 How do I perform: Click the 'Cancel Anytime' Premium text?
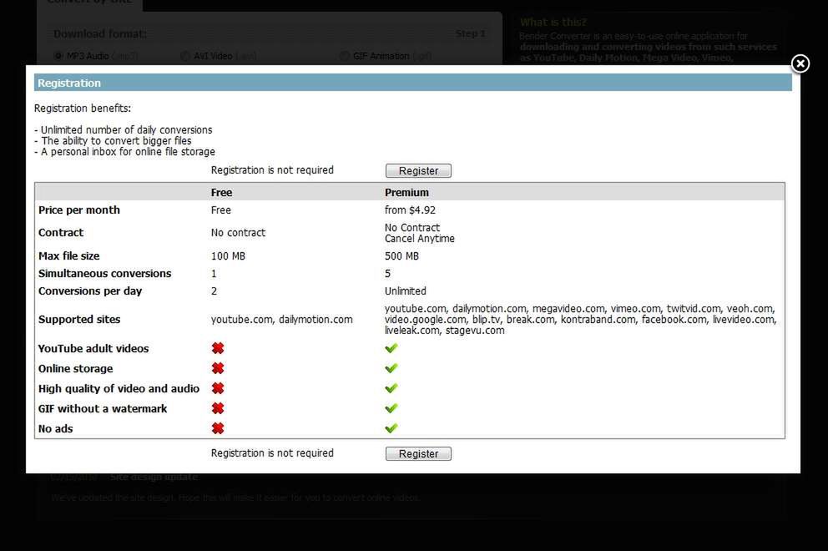click(x=419, y=238)
